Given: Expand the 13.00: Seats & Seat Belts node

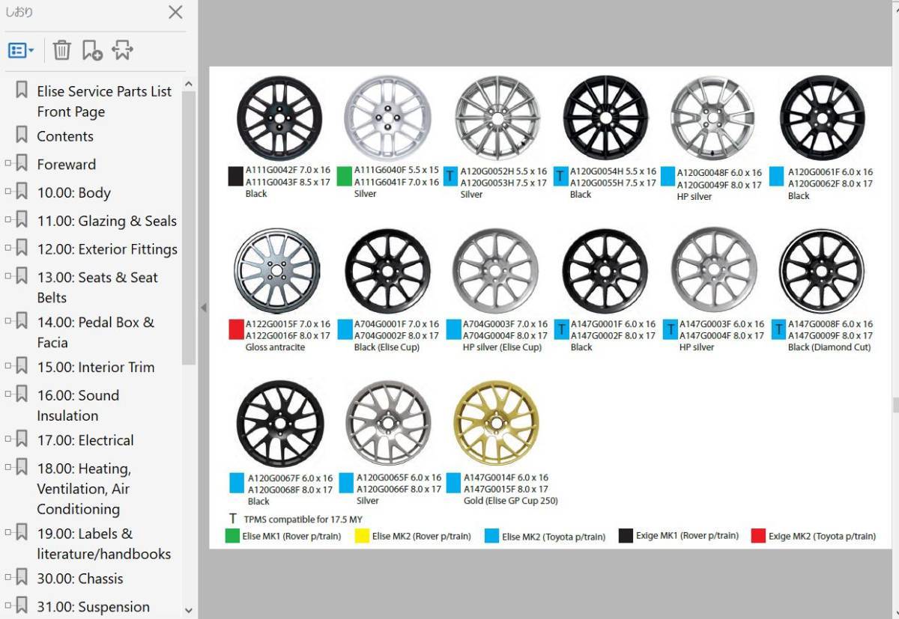Looking at the screenshot, I should pyautogui.click(x=8, y=275).
